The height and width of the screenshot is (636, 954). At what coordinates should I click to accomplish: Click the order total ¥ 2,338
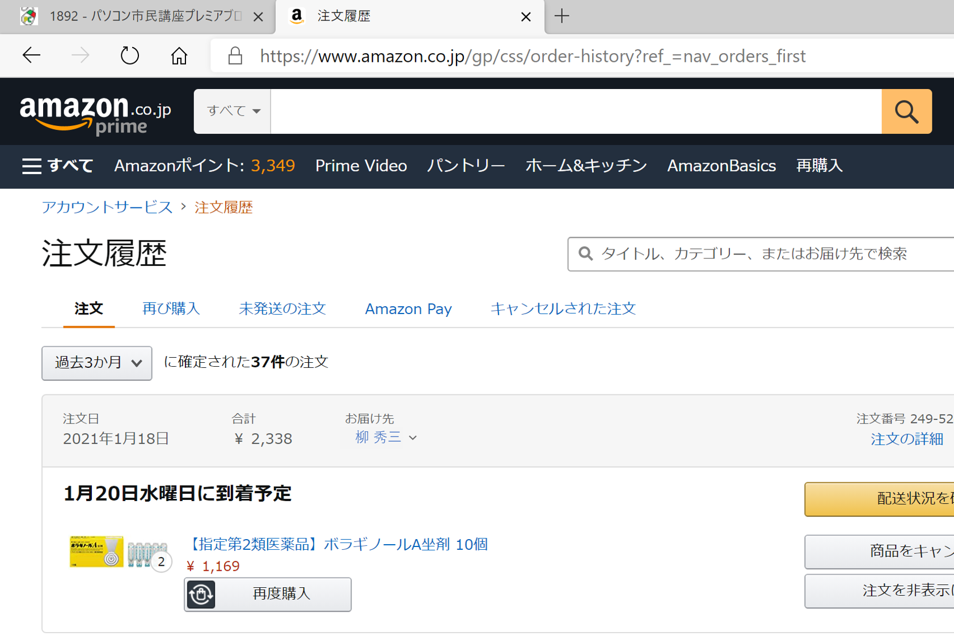pos(263,439)
